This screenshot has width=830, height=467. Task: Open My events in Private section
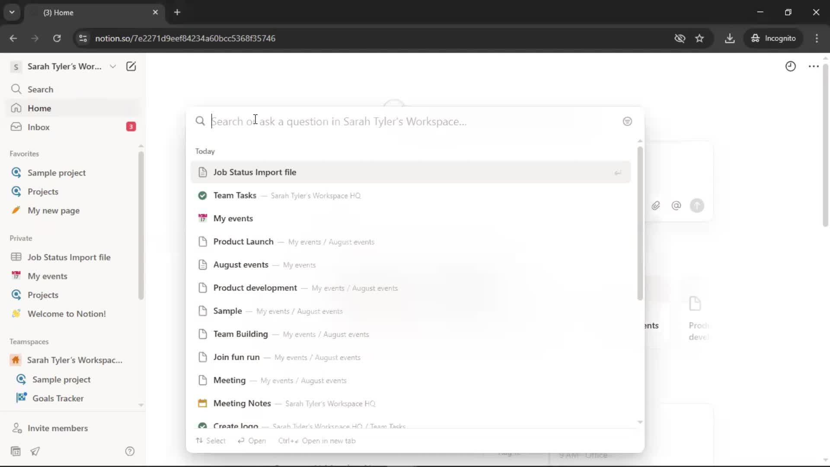pyautogui.click(x=73, y=276)
